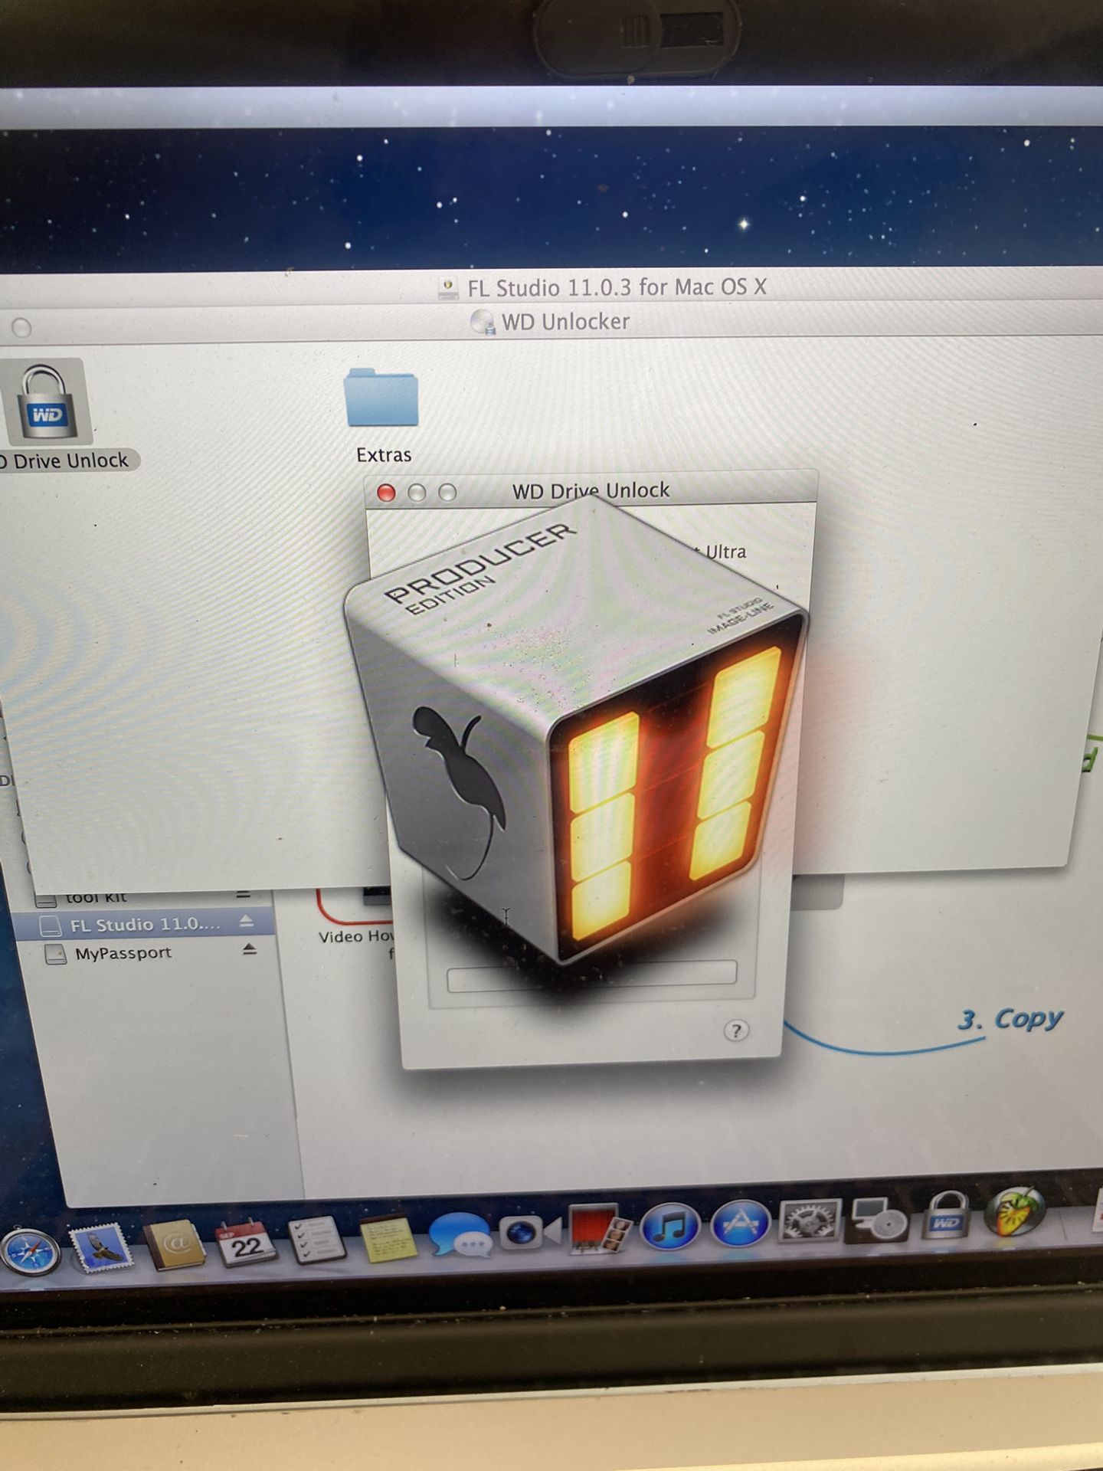Launch Messages speech bubbles in dock
Image resolution: width=1103 pixels, height=1471 pixels.
pyautogui.click(x=461, y=1235)
